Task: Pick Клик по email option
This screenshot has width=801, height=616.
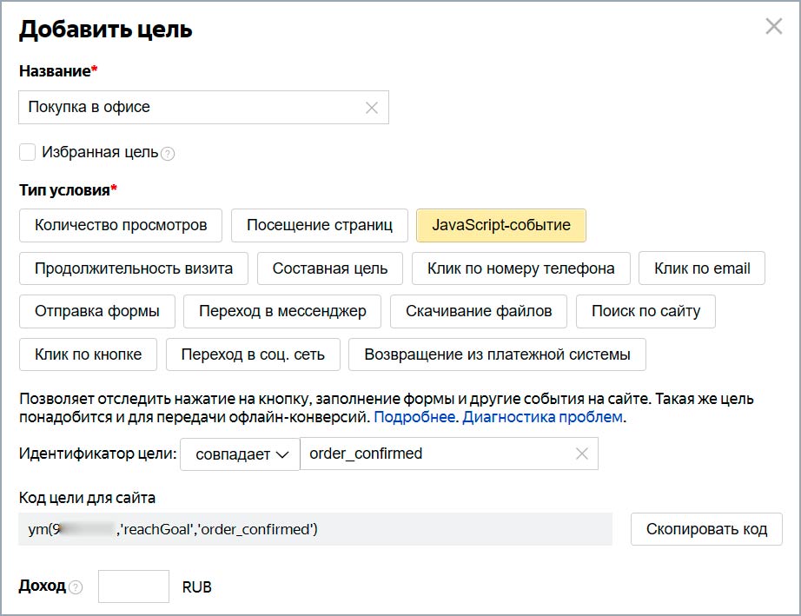Action: click(702, 268)
